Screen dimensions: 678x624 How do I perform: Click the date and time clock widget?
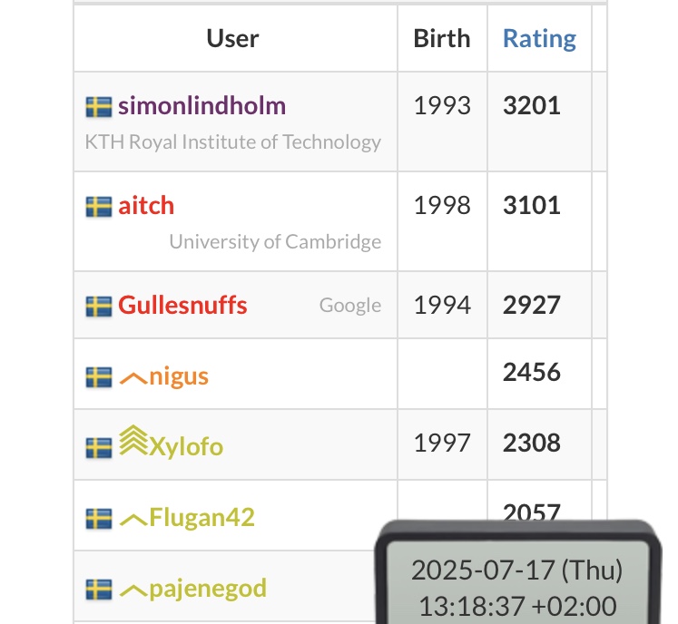tap(517, 573)
